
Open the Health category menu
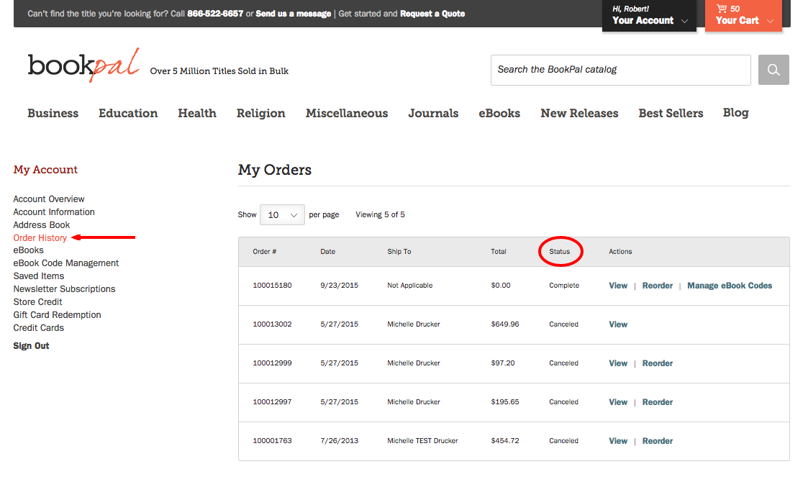click(x=197, y=114)
